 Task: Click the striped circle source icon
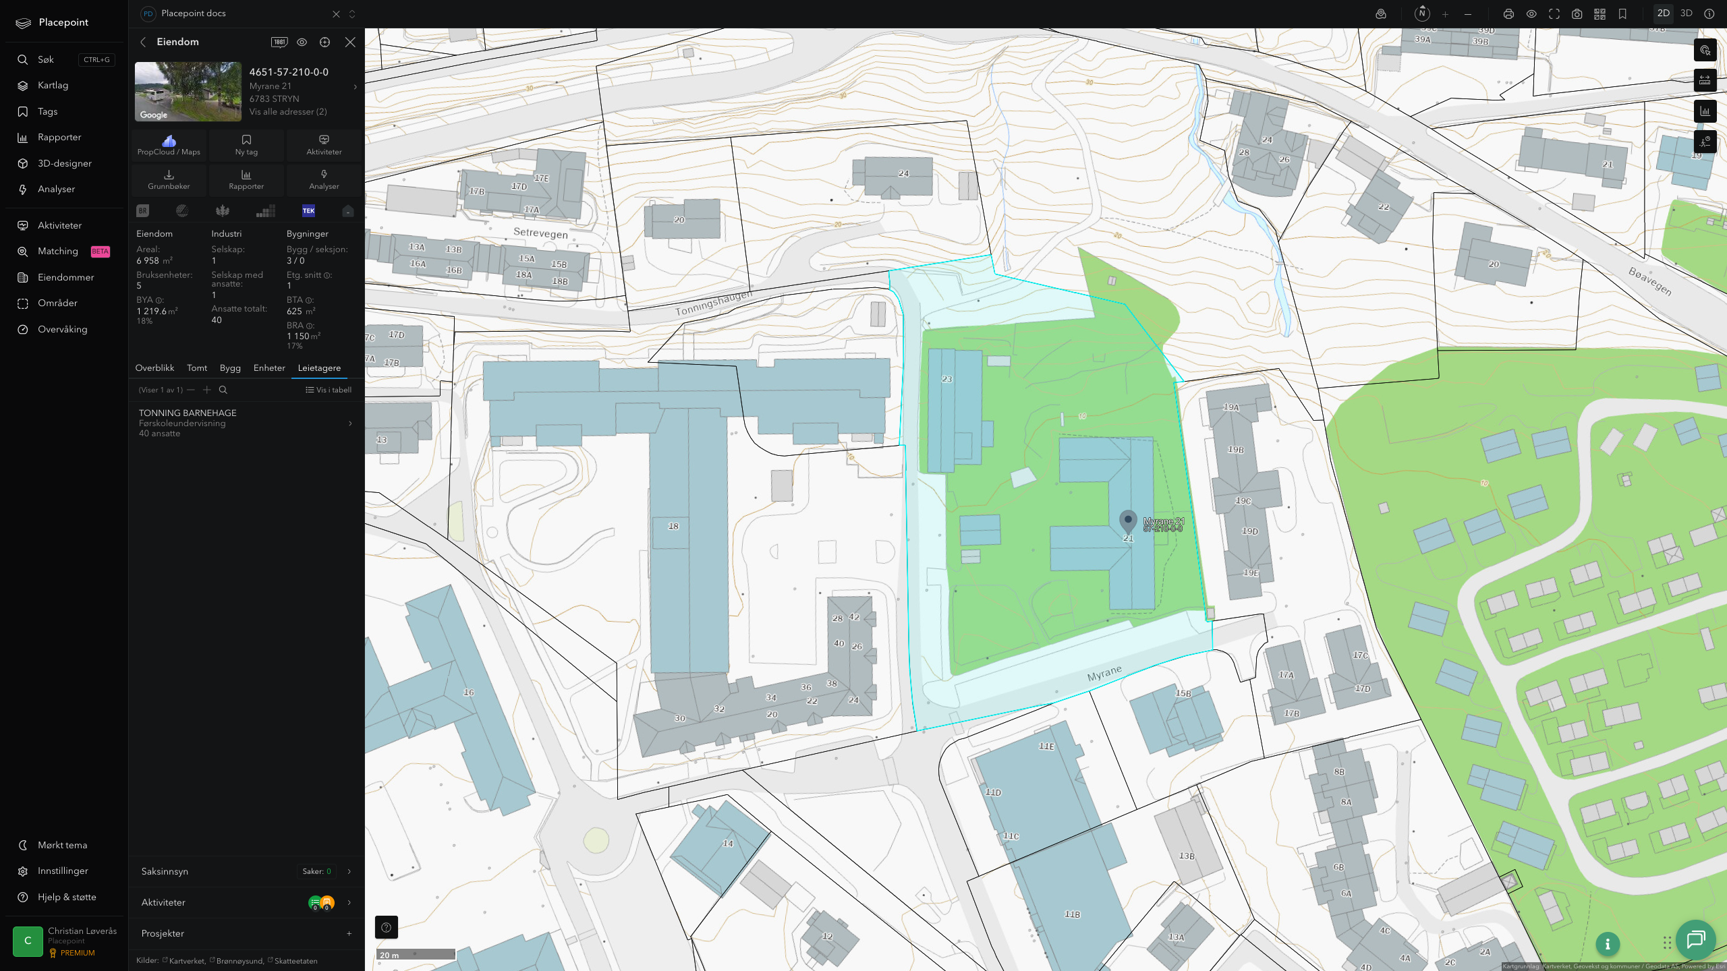point(182,211)
